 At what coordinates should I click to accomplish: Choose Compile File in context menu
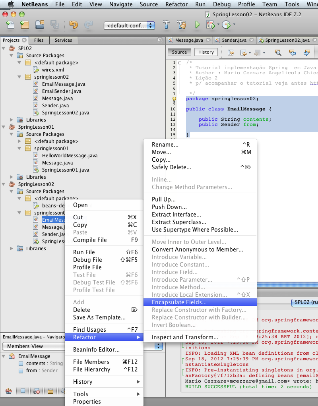pyautogui.click(x=104, y=240)
